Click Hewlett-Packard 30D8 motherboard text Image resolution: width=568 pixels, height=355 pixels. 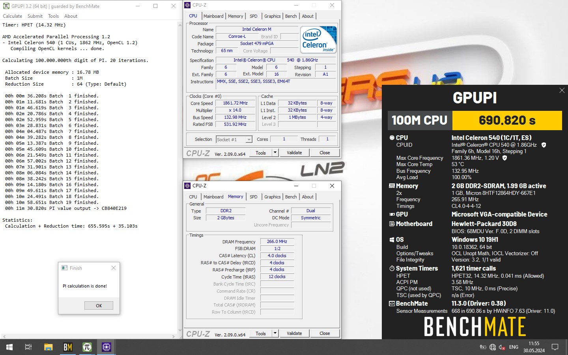pos(484,224)
